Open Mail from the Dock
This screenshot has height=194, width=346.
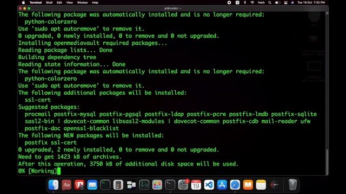tap(92, 185)
